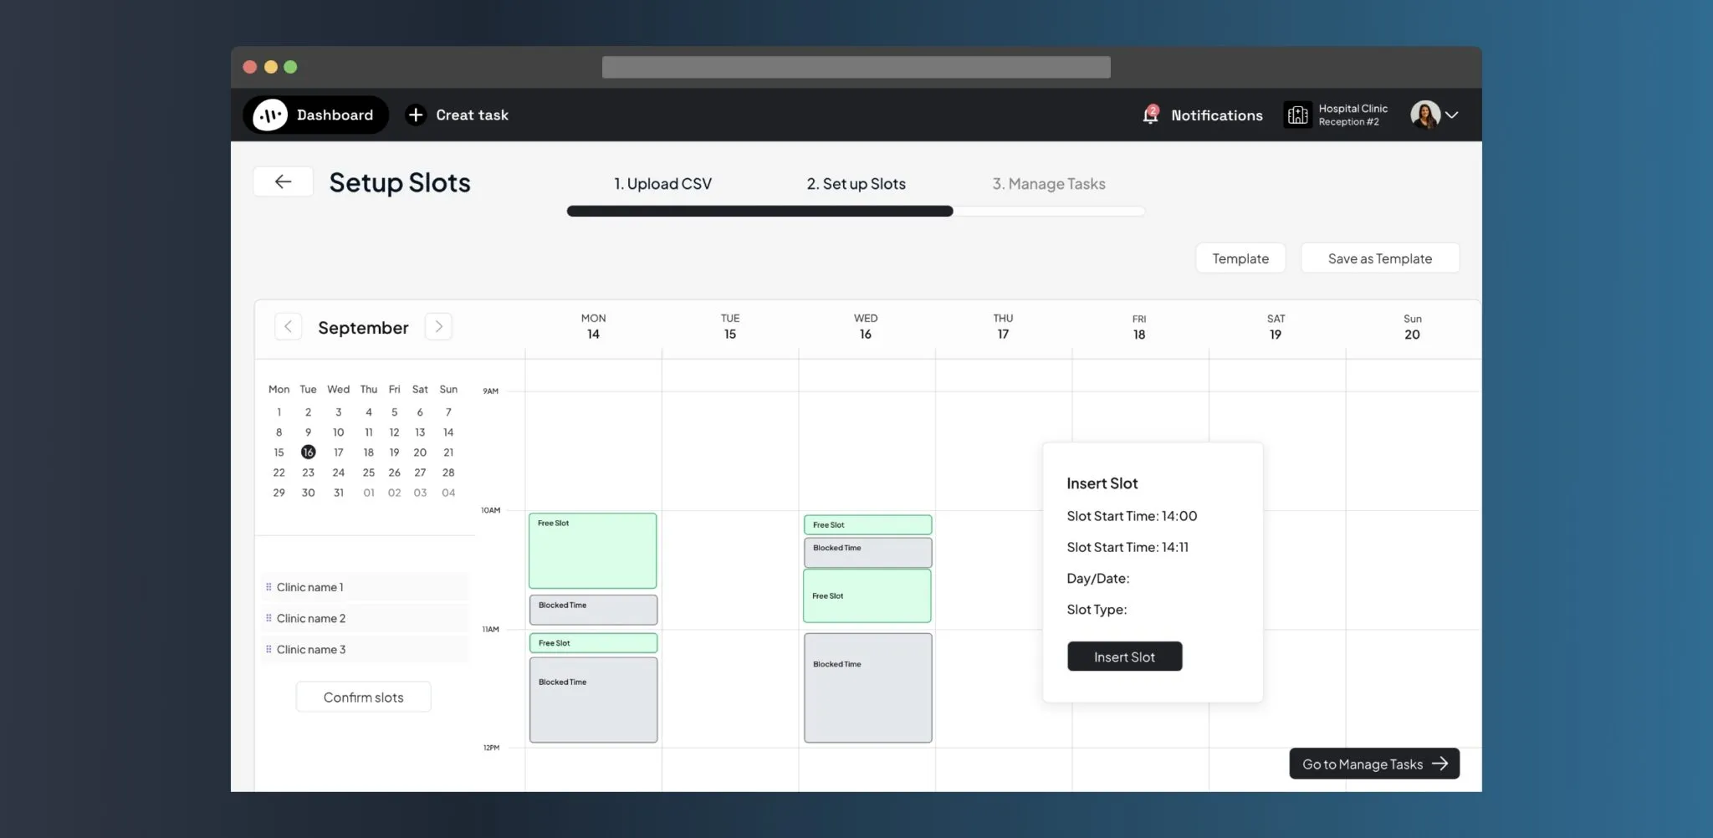Click the browser address bar
This screenshot has height=838, width=1713.
856,67
